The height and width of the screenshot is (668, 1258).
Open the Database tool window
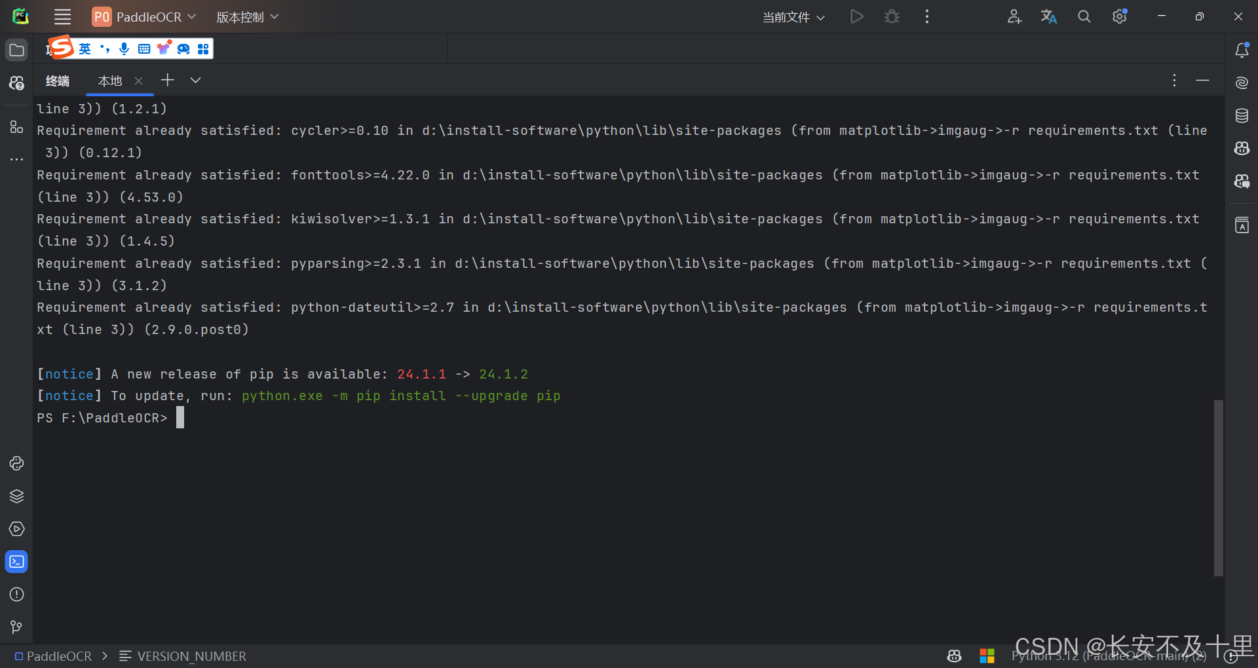click(1242, 116)
